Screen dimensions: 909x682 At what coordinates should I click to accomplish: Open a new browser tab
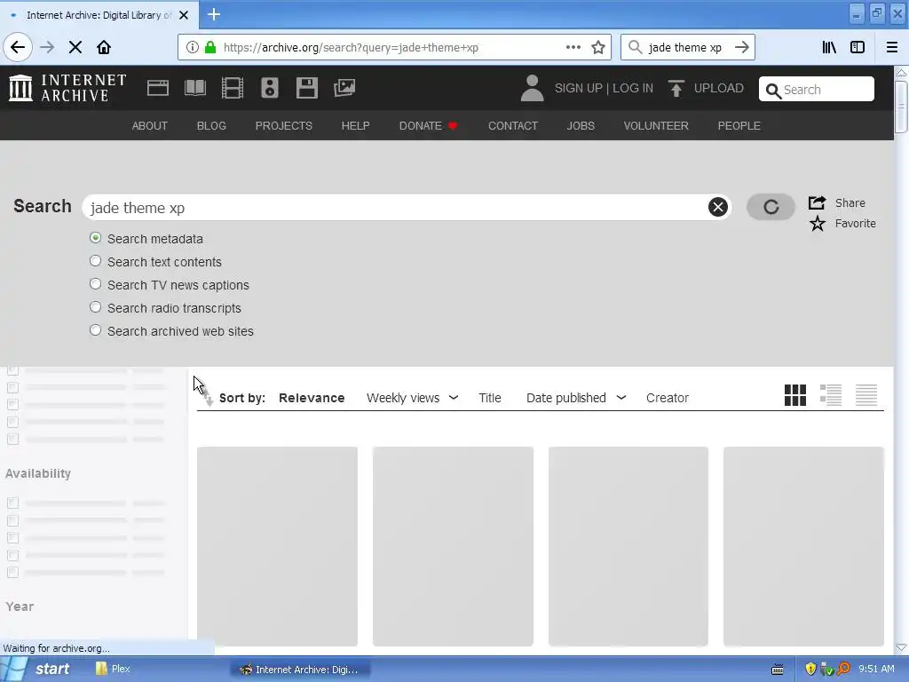tap(214, 14)
